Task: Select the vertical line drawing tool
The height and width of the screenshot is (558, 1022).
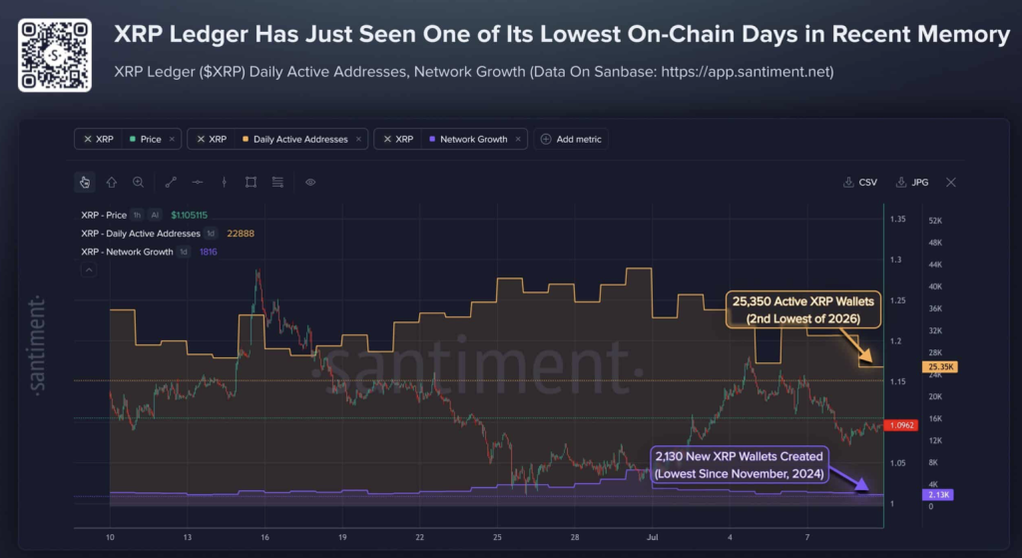Action: point(225,182)
